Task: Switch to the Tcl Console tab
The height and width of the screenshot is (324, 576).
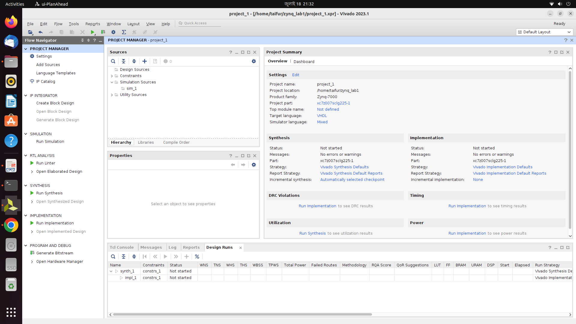Action: 121,247
